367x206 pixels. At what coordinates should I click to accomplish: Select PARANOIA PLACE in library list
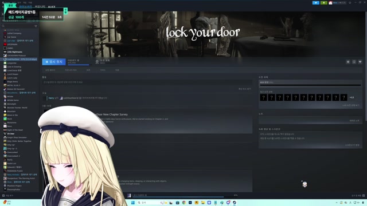15,171
